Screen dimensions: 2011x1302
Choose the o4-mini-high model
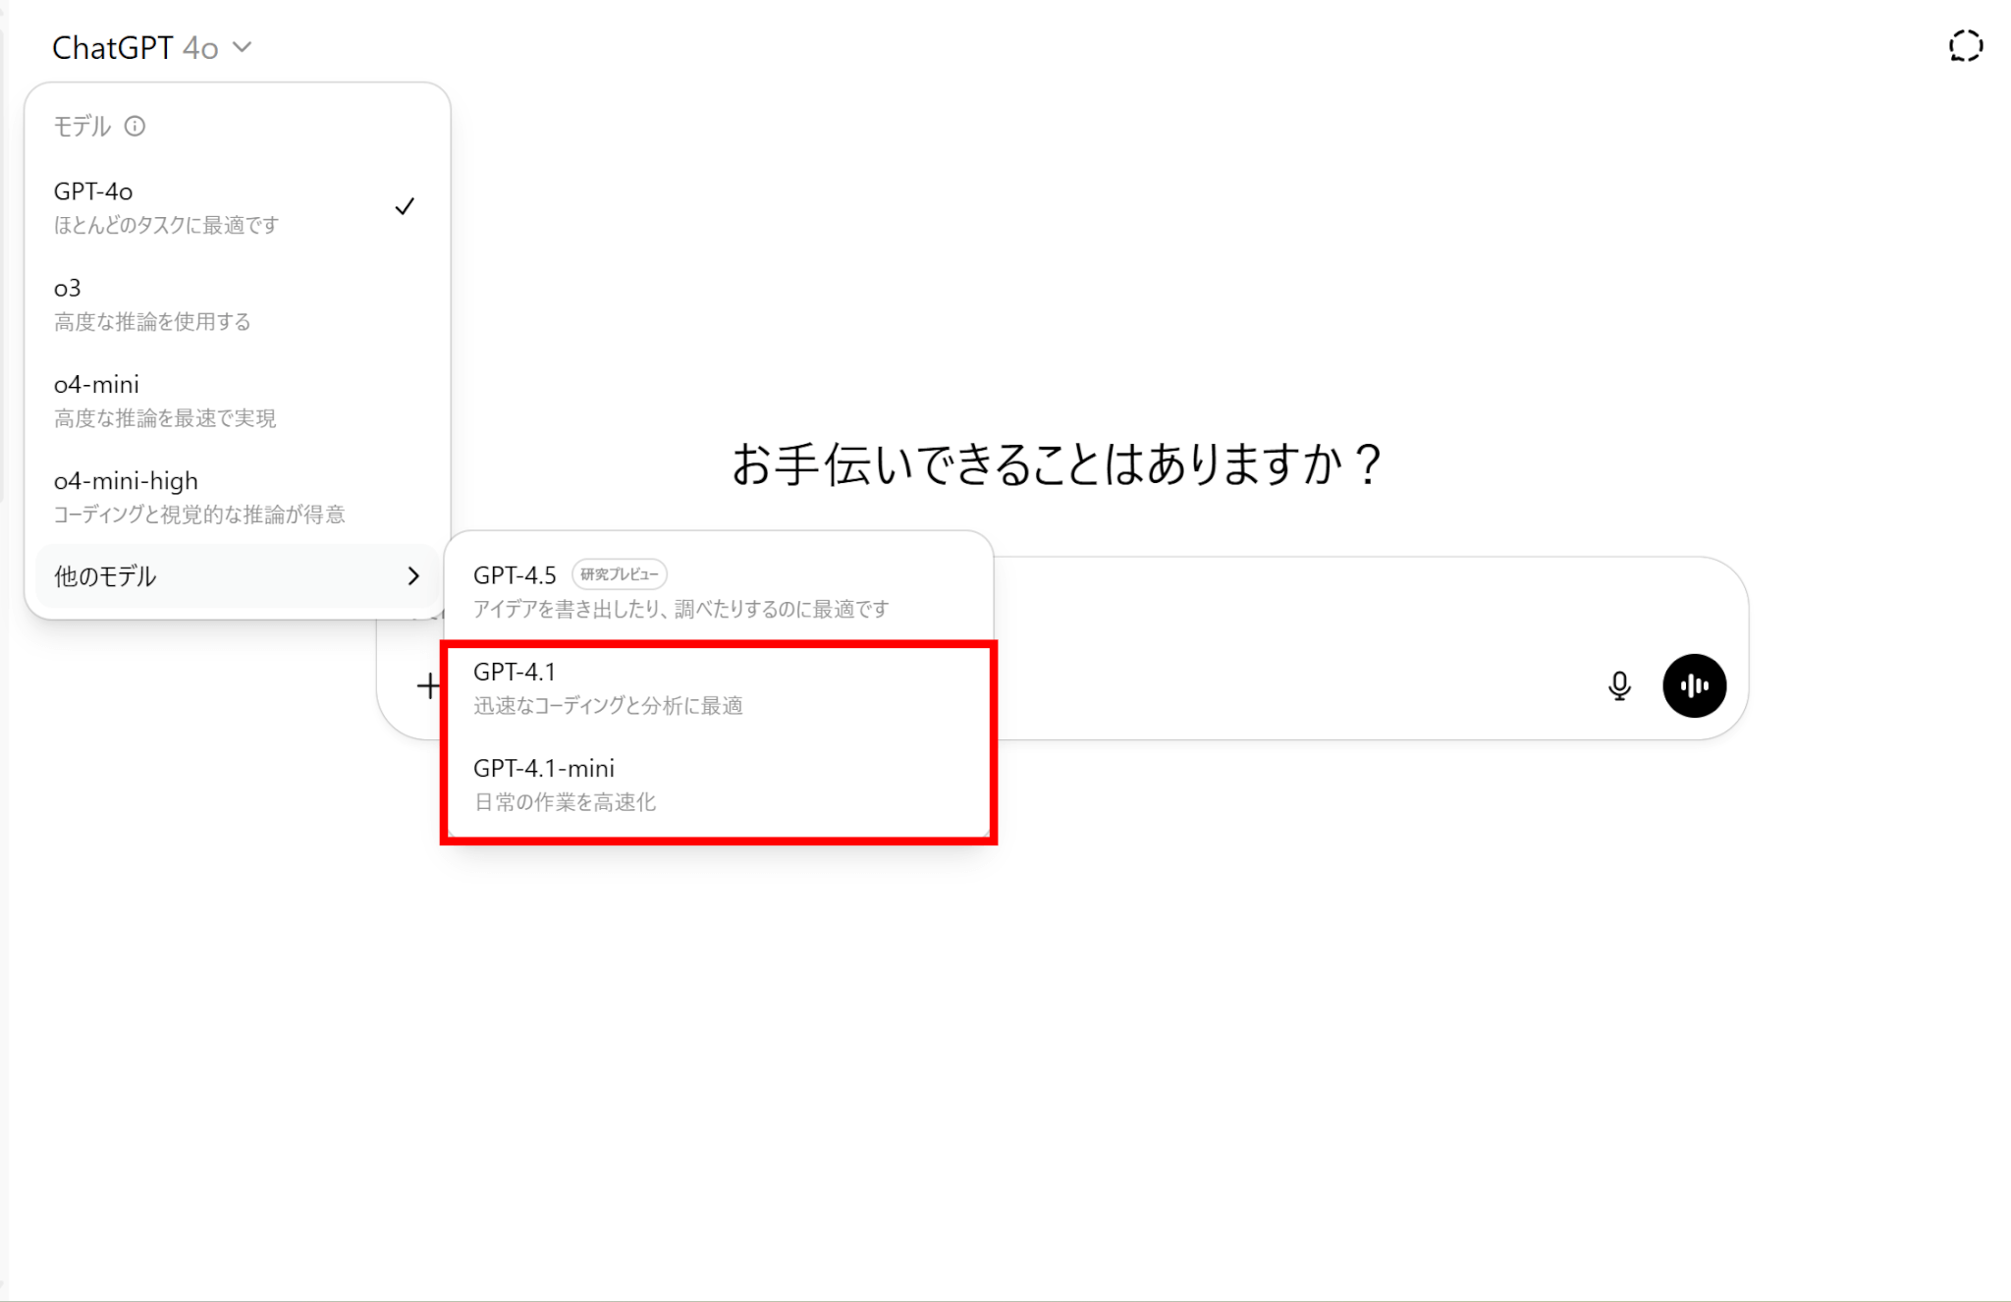(x=196, y=496)
